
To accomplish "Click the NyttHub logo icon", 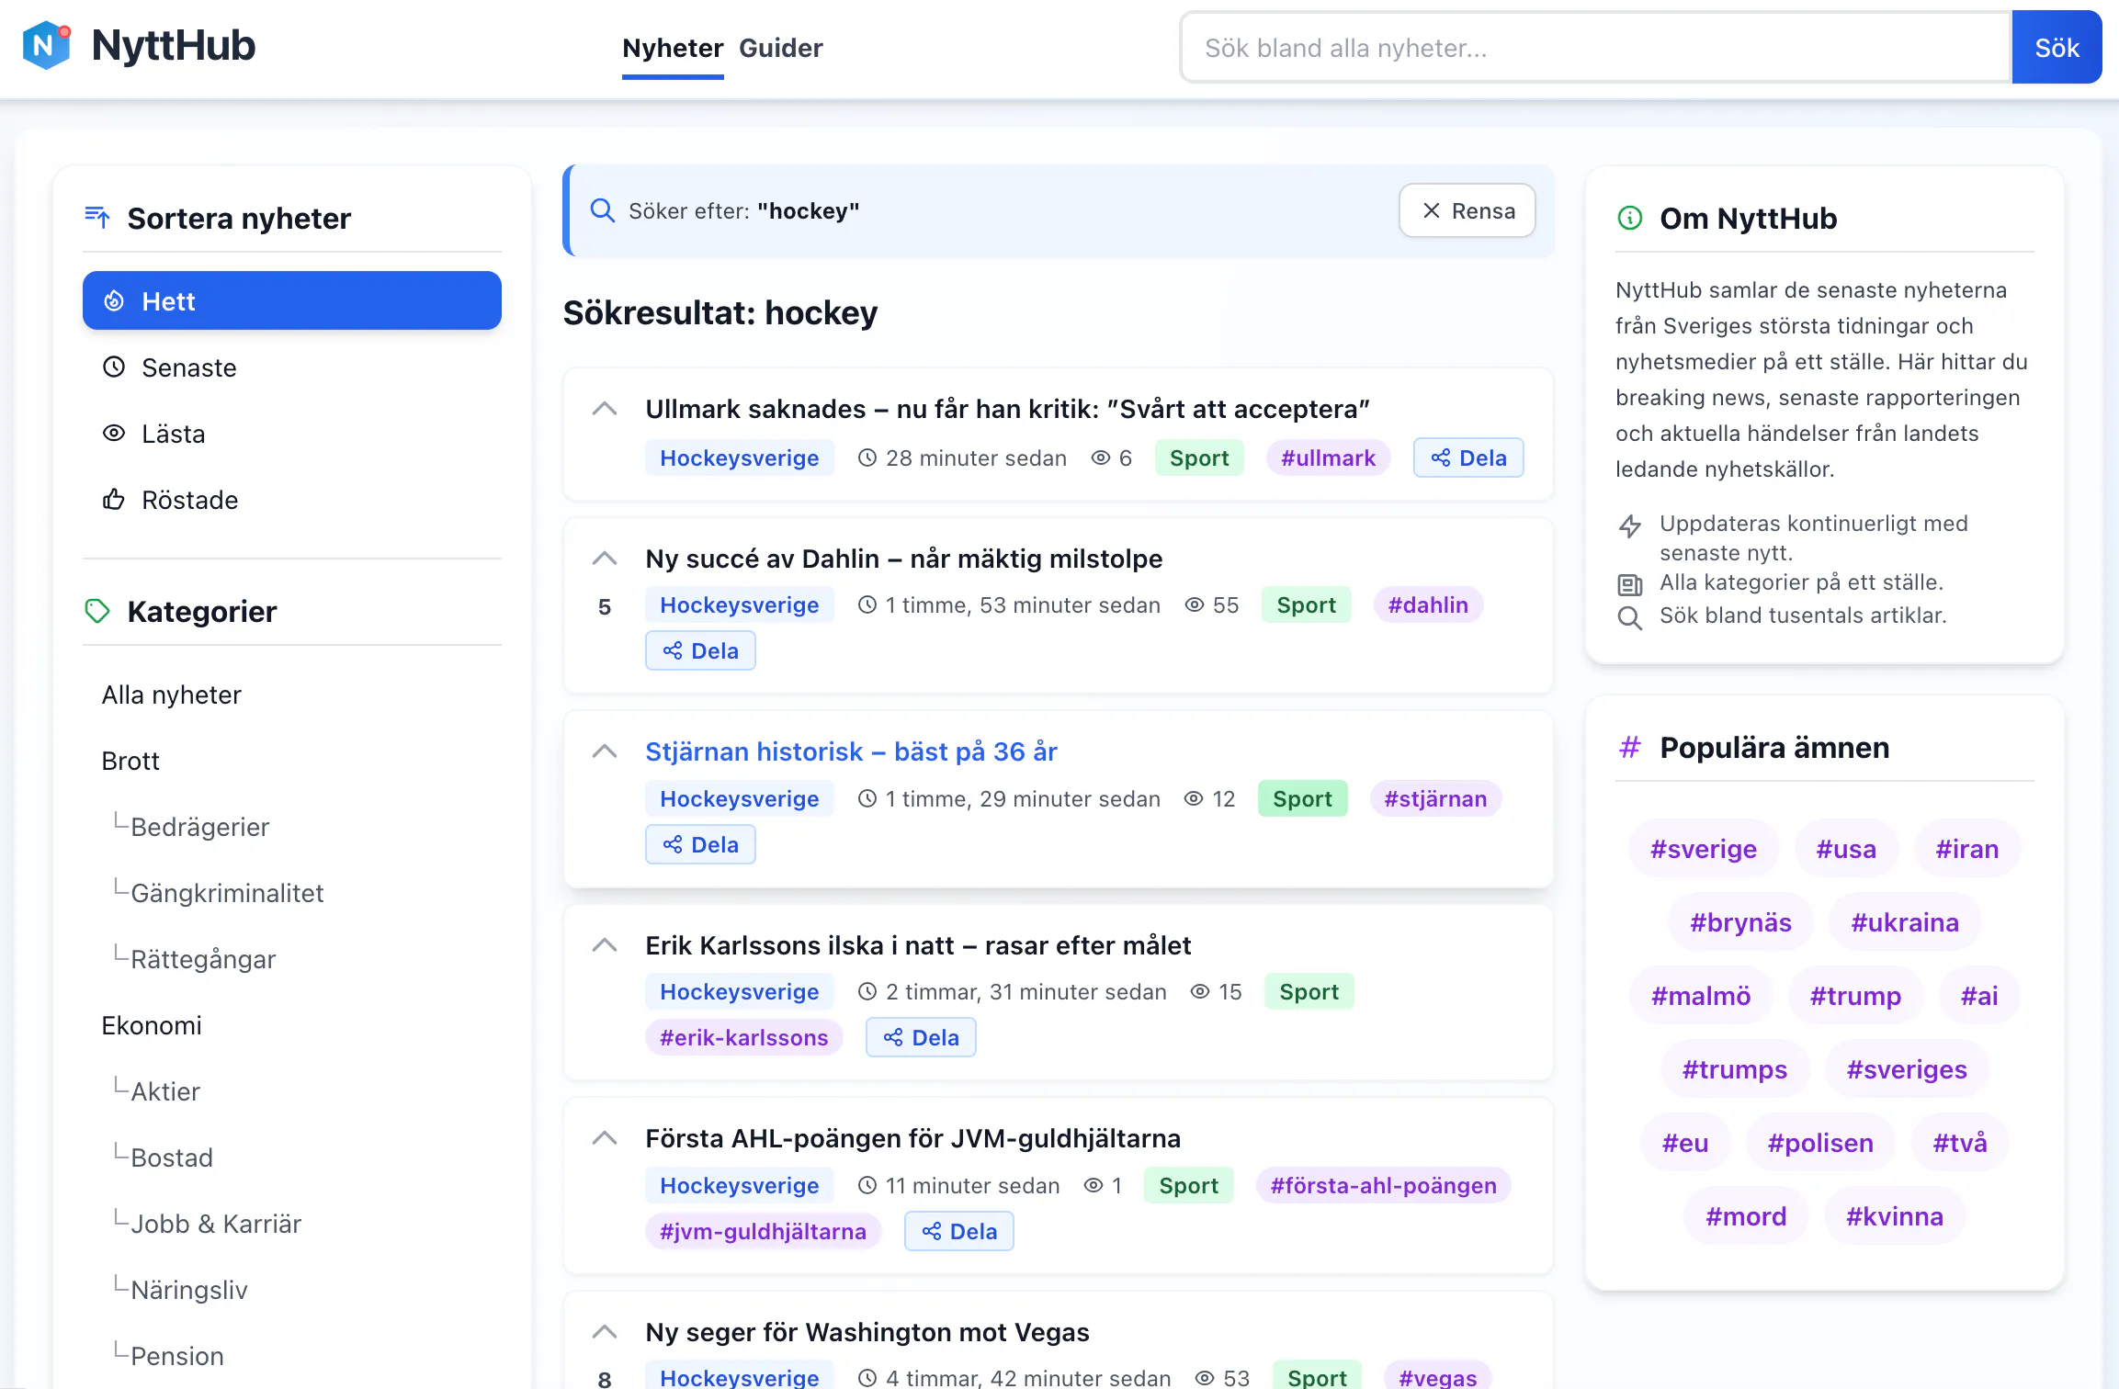I will [46, 46].
